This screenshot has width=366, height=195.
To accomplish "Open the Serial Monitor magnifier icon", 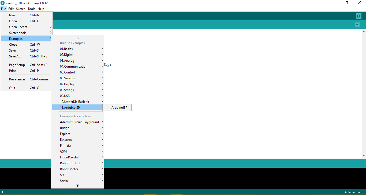I will (358, 16).
